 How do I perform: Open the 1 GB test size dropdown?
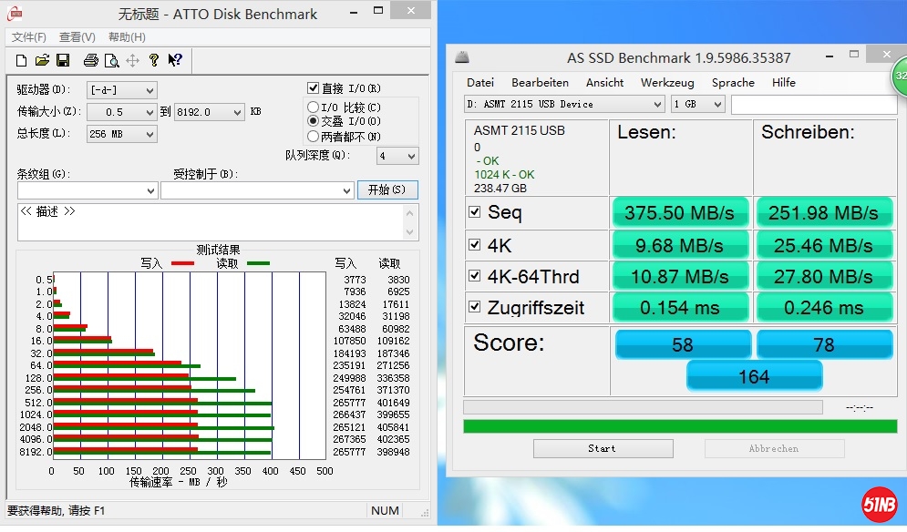click(716, 104)
